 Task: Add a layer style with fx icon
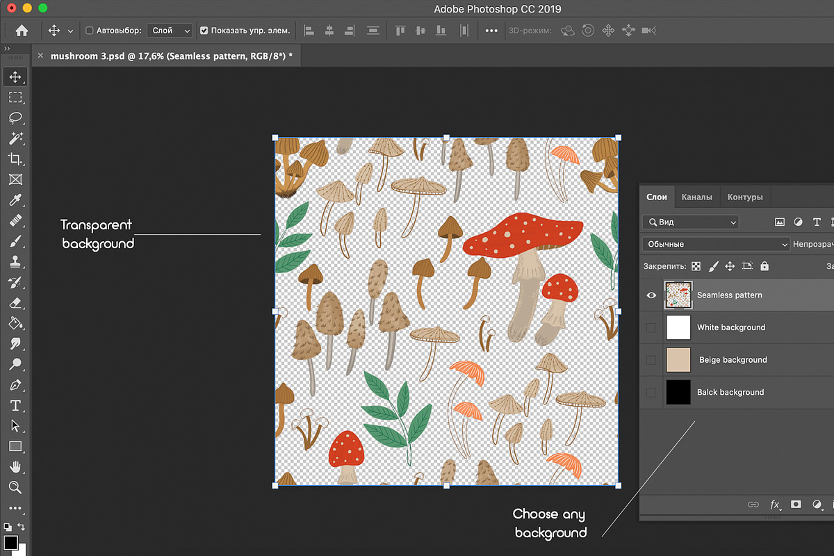pyautogui.click(x=775, y=505)
